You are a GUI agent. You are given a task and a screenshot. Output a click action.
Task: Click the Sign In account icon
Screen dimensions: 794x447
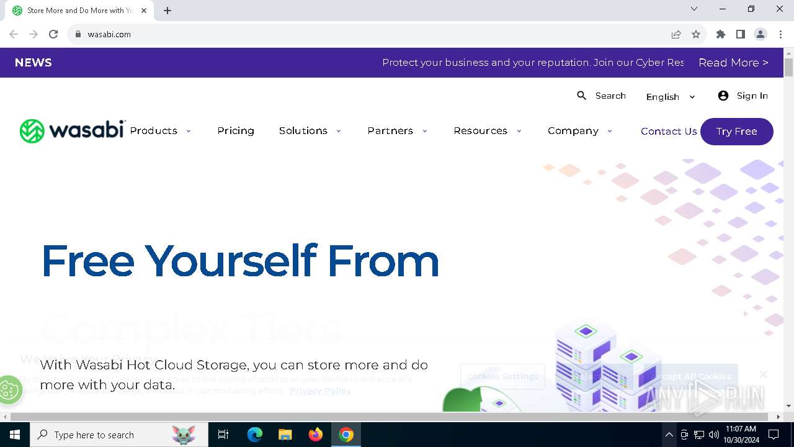point(723,96)
